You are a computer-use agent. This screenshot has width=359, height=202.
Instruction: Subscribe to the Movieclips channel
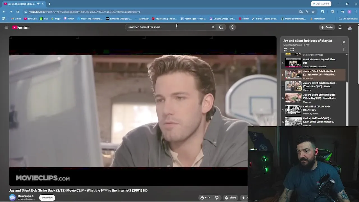click(47, 198)
